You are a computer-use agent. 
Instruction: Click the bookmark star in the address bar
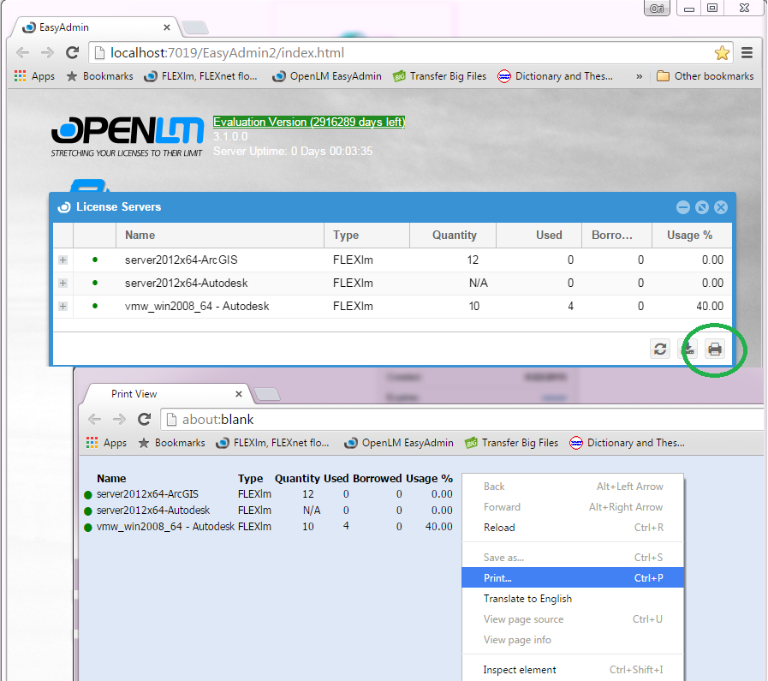click(722, 53)
